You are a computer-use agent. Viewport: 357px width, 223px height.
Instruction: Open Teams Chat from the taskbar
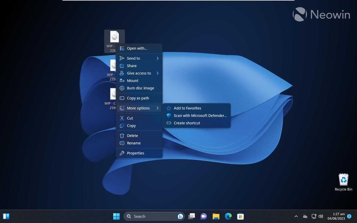203,216
